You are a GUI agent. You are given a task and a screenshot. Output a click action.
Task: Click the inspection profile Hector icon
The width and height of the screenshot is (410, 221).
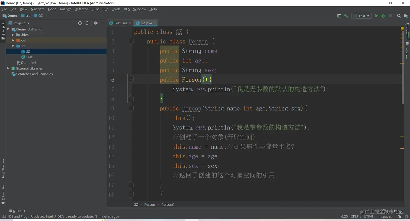pos(406,216)
